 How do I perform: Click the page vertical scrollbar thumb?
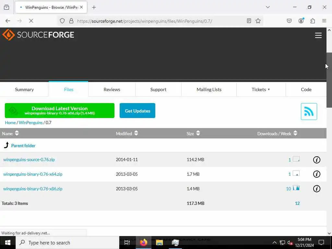point(329,80)
